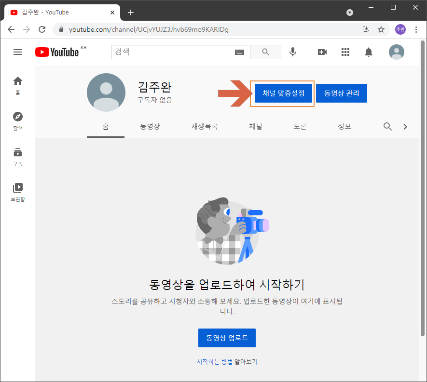The image size is (427, 382).
Task: Open the 정보 tab
Action: point(344,126)
